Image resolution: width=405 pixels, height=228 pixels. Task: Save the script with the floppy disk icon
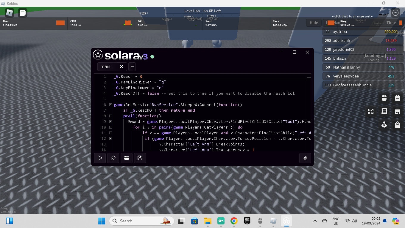140,158
